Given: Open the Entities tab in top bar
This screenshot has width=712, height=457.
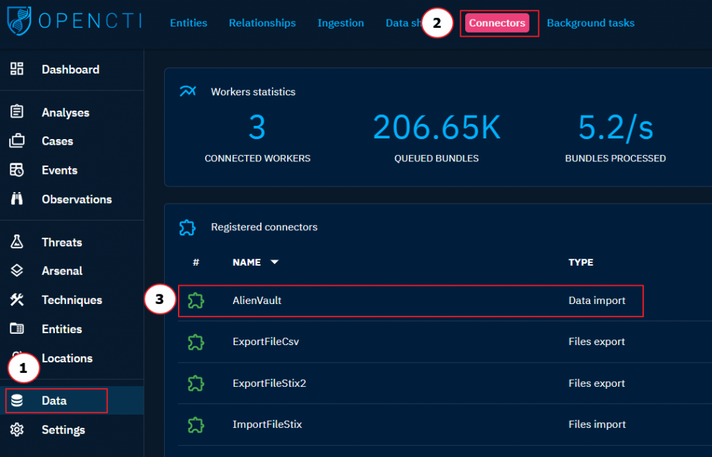Looking at the screenshot, I should coord(188,23).
